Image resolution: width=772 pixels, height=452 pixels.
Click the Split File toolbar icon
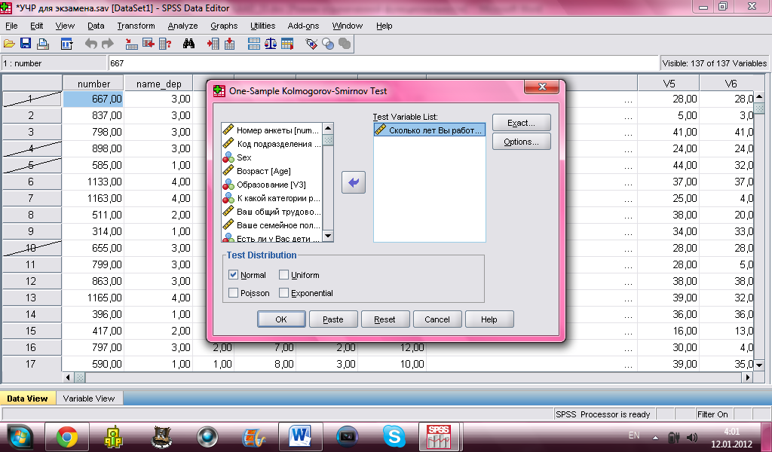pos(254,44)
